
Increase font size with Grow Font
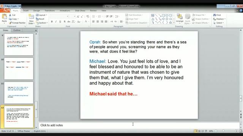click(78, 16)
